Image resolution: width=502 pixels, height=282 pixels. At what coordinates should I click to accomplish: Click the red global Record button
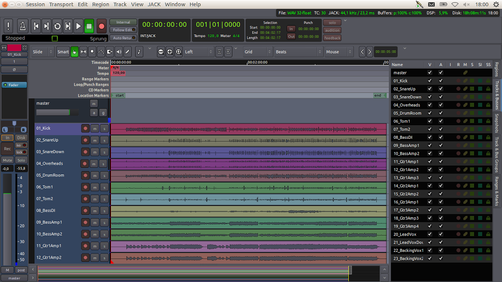coord(102,26)
